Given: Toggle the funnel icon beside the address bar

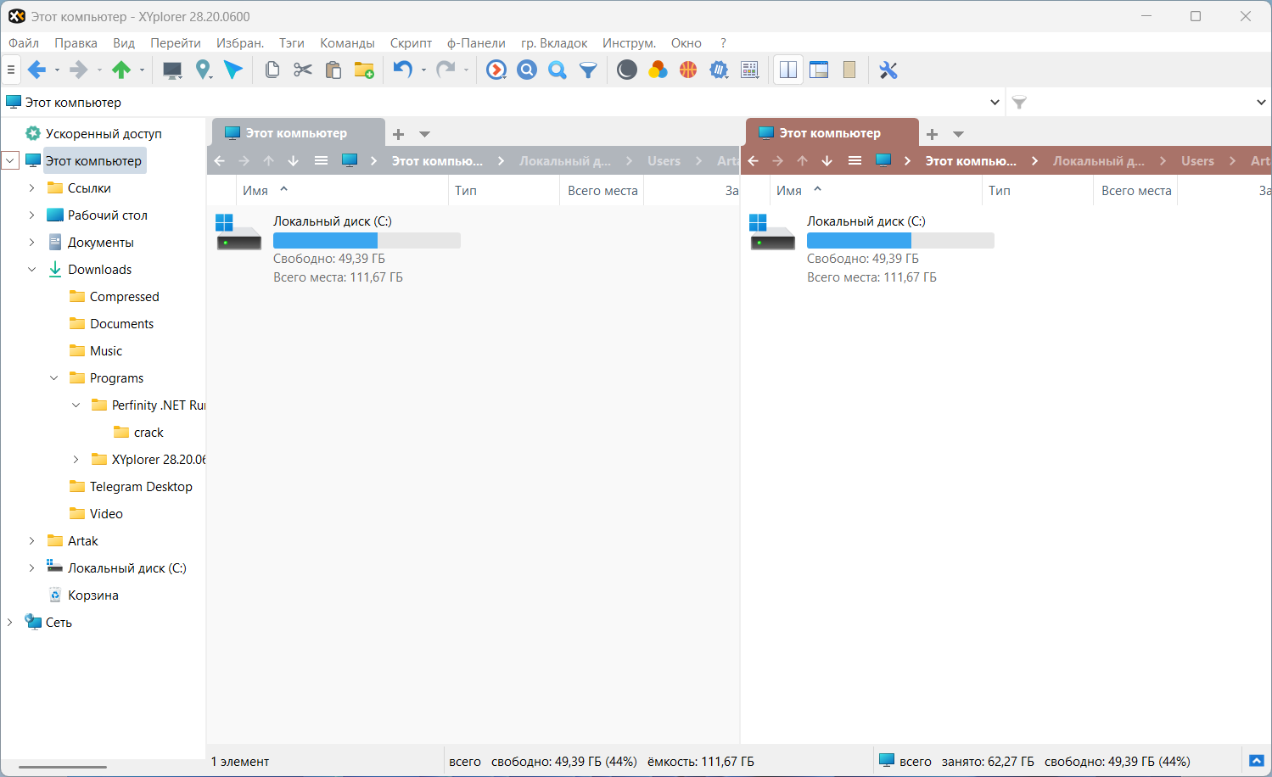Looking at the screenshot, I should point(1019,103).
